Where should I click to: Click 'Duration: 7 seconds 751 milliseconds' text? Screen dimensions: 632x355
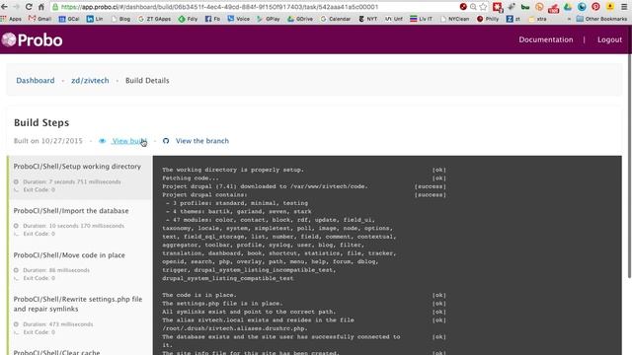click(72, 181)
